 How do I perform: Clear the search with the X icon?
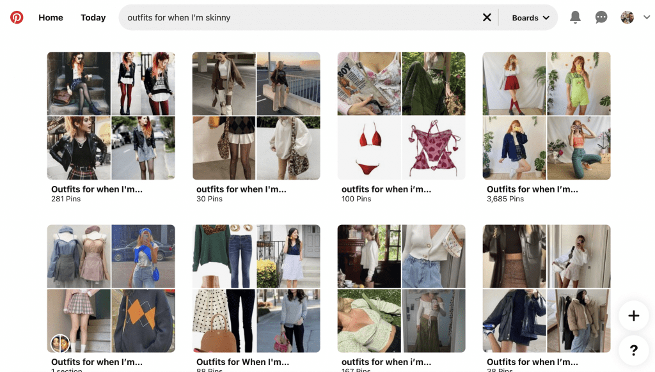(x=487, y=17)
